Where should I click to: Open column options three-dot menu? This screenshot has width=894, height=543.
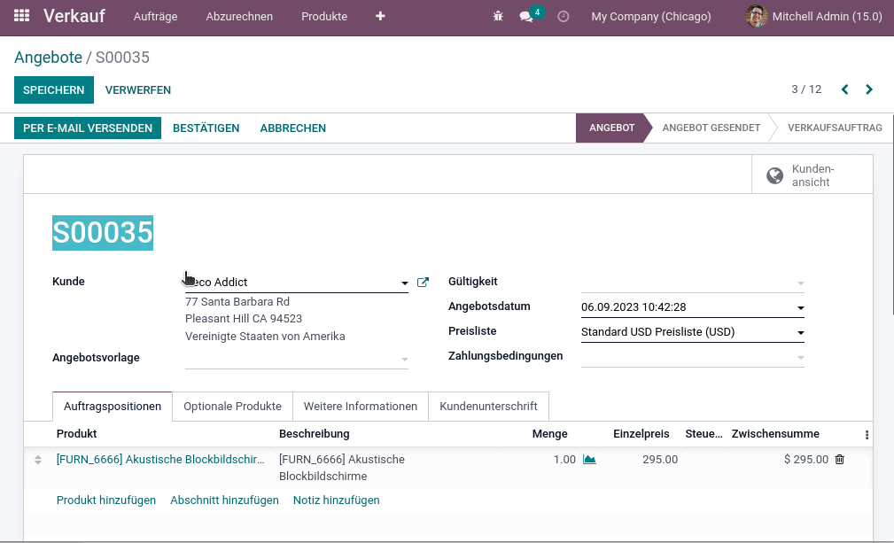(x=867, y=435)
